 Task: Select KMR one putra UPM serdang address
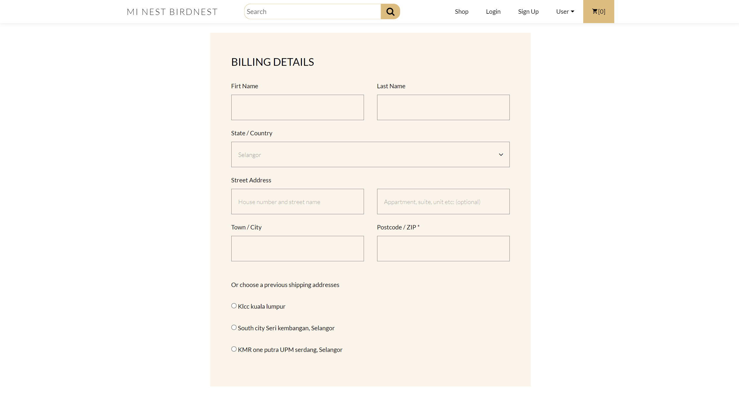pos(234,349)
